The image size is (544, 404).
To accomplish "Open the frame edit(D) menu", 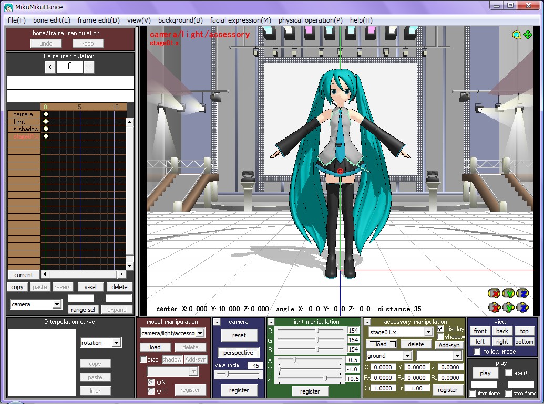I will coord(98,20).
